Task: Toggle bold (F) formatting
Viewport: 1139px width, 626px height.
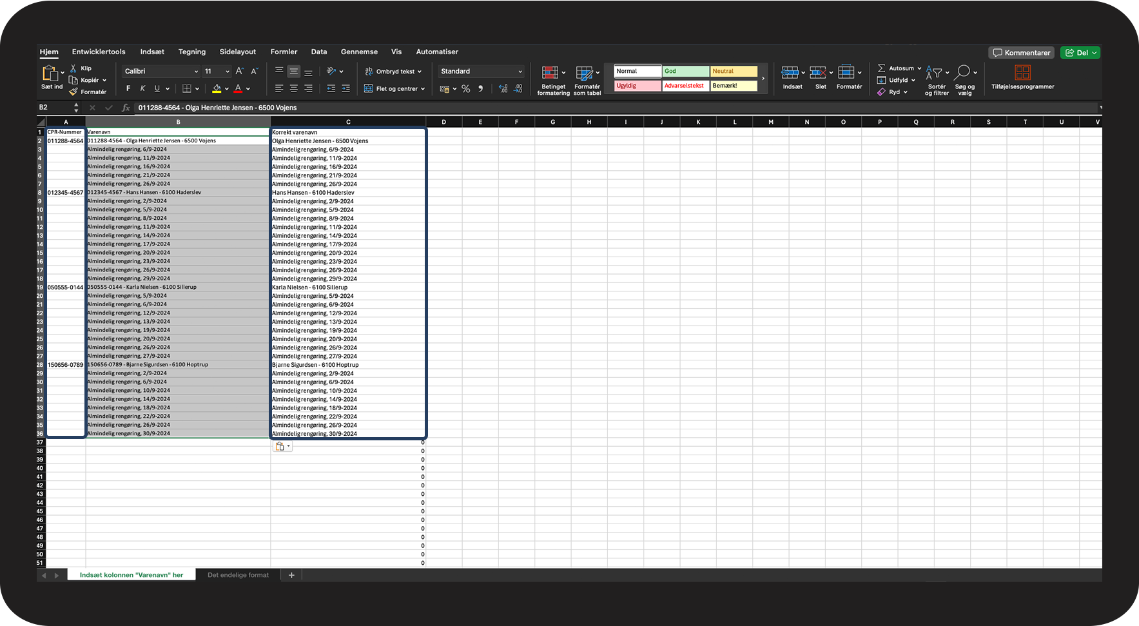Action: (x=128, y=89)
